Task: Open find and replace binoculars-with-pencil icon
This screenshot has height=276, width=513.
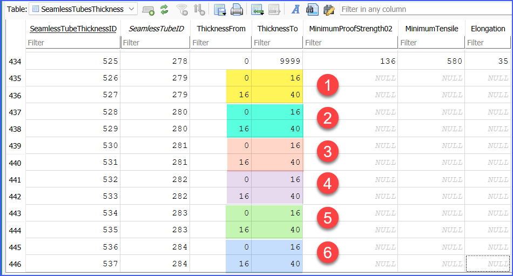Action: 329,10
